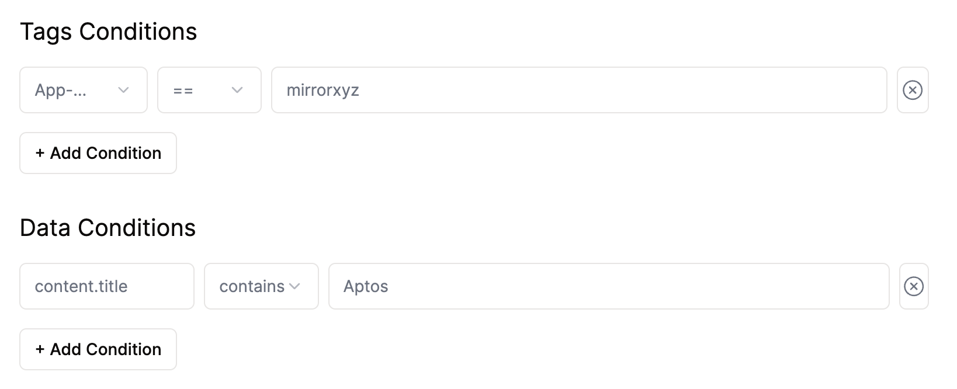Click the == symbol in operator box

coord(183,91)
